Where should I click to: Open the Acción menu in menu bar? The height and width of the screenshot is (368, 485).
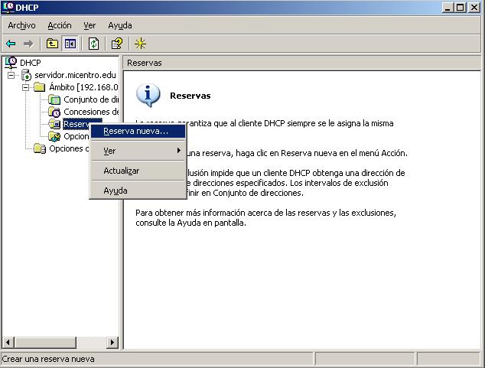(x=60, y=25)
